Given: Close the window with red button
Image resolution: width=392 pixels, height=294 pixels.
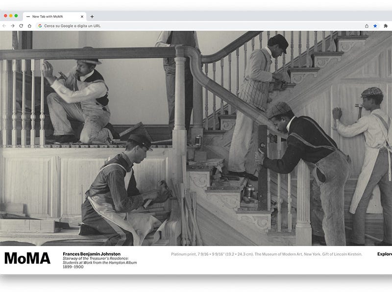Looking at the screenshot, I should point(5,16).
